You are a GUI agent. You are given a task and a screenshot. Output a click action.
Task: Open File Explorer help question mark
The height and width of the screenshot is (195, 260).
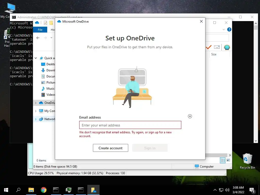pyautogui.click(x=229, y=29)
